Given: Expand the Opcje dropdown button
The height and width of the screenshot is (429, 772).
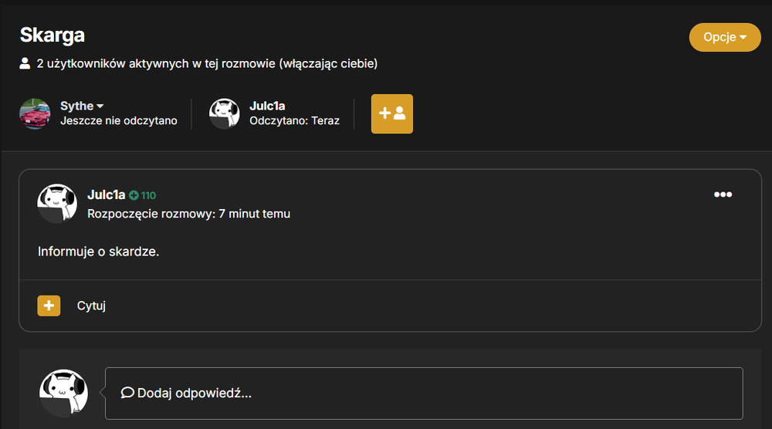Looking at the screenshot, I should pyautogui.click(x=725, y=37).
